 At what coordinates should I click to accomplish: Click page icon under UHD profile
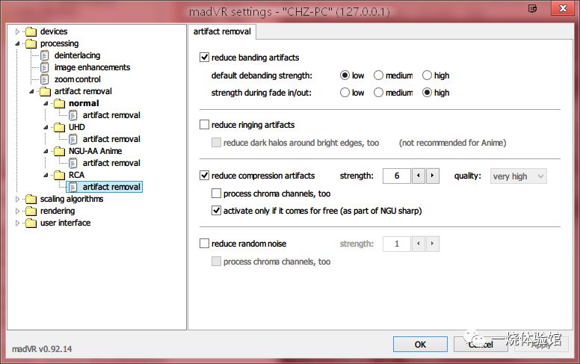[73, 139]
